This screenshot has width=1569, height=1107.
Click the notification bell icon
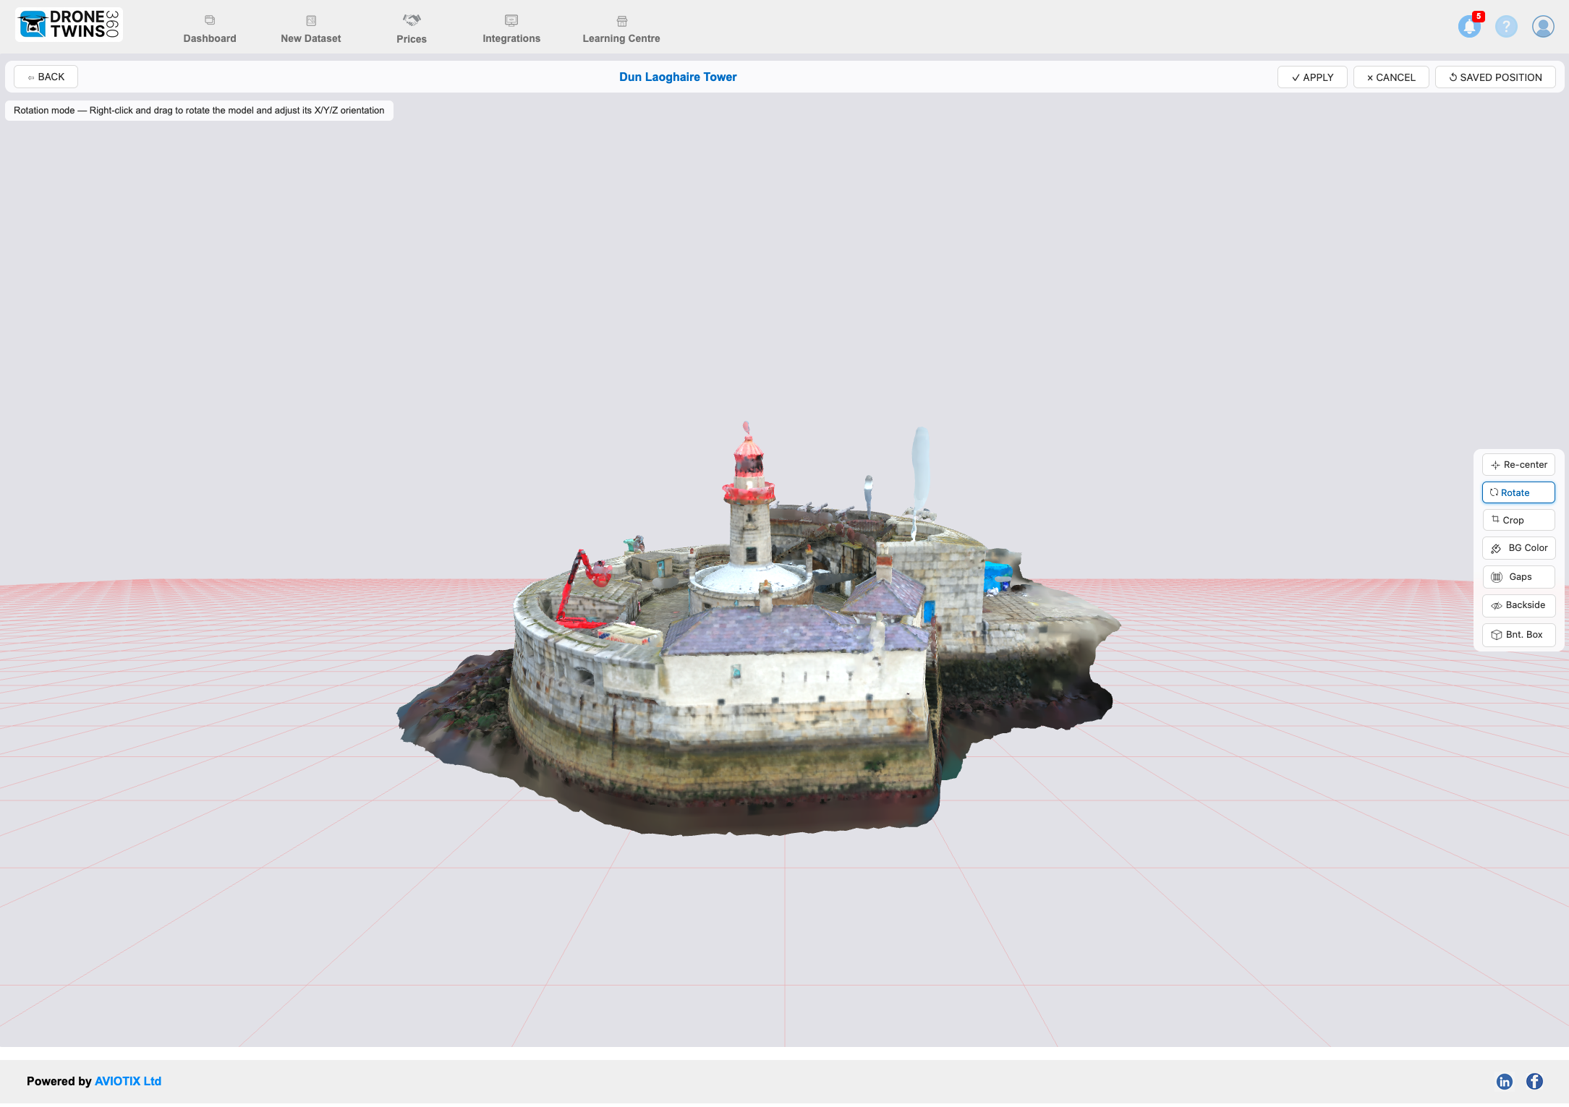pos(1468,27)
